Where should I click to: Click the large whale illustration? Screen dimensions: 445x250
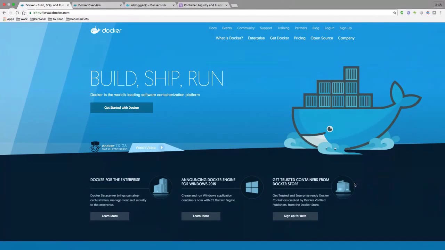pos(353,110)
